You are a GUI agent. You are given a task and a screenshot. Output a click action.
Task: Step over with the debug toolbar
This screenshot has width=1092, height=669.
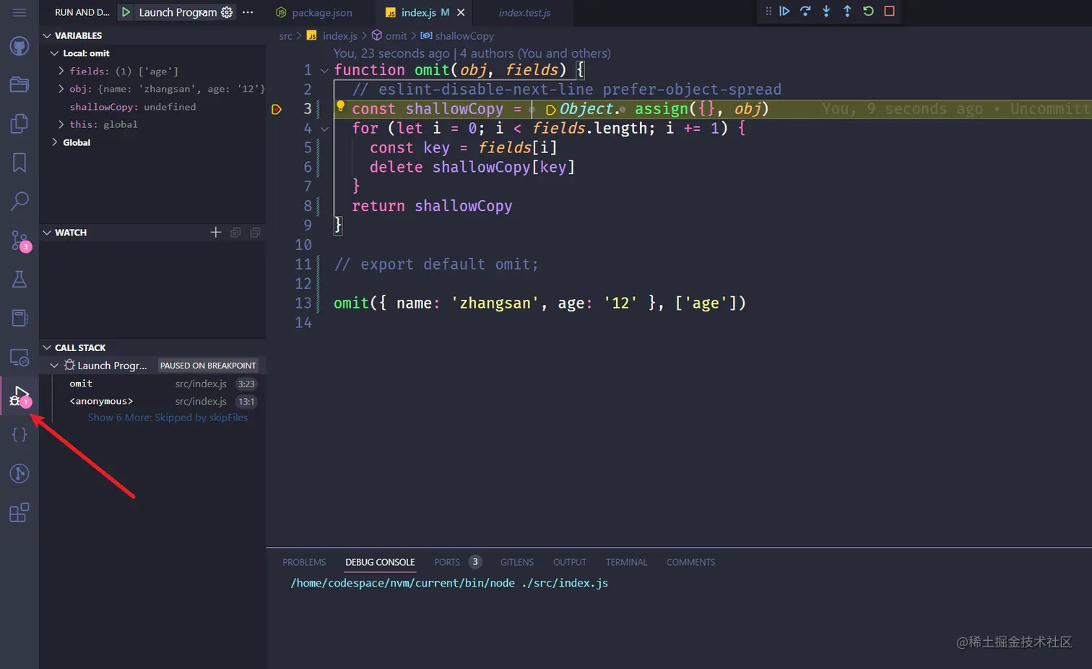pos(805,11)
